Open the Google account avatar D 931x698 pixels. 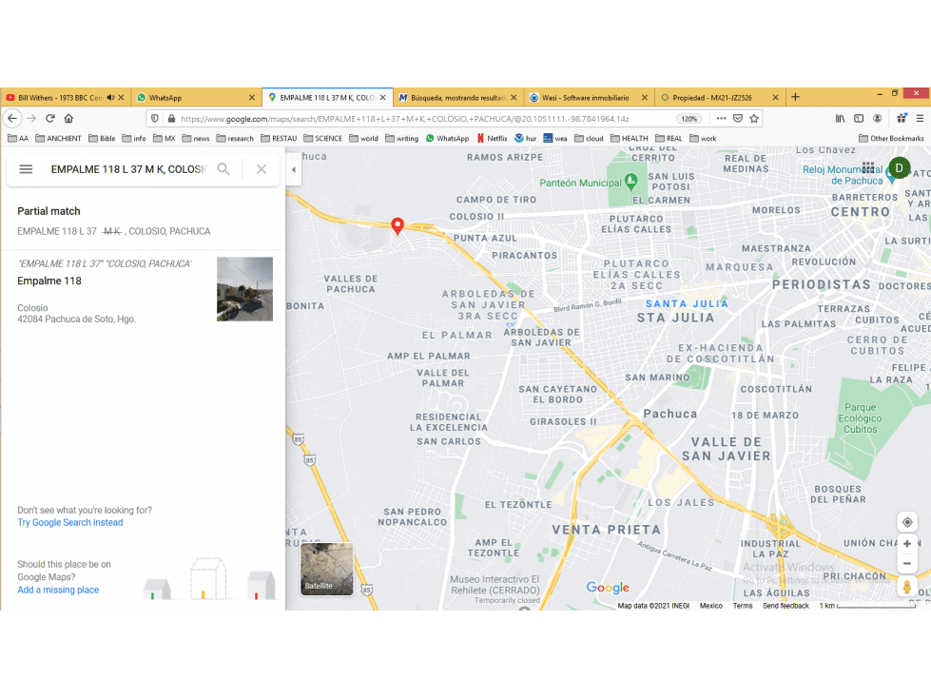tap(899, 168)
